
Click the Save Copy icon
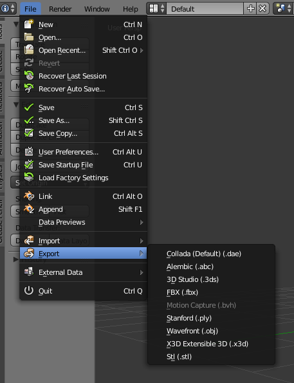click(29, 133)
